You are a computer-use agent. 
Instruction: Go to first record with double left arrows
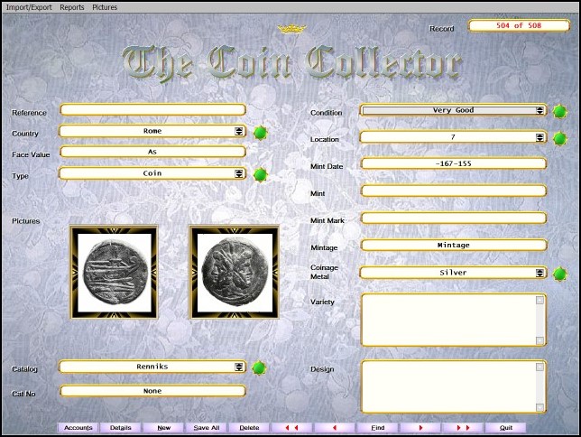point(292,428)
